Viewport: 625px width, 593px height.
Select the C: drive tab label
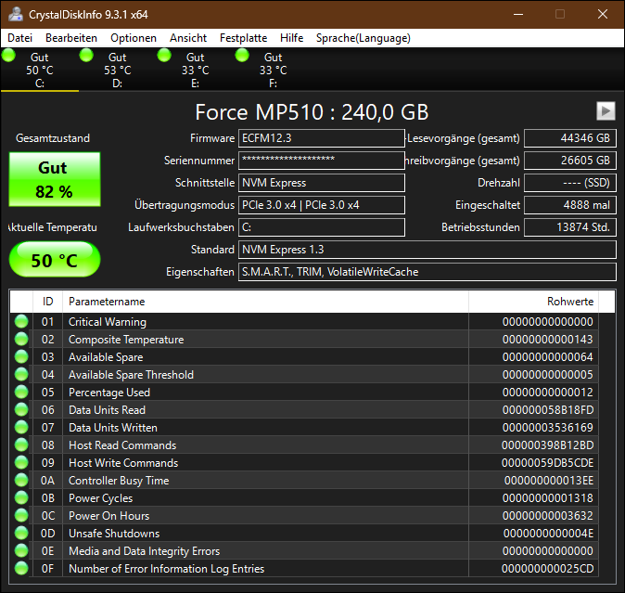(x=40, y=84)
